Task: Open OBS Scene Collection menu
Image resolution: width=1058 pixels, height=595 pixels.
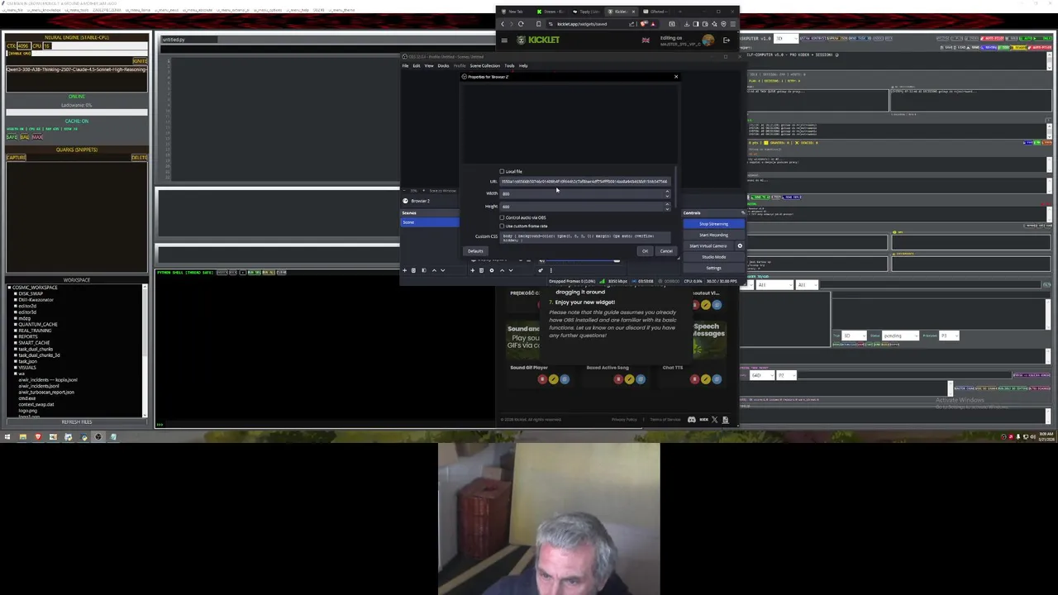Action: [485, 66]
